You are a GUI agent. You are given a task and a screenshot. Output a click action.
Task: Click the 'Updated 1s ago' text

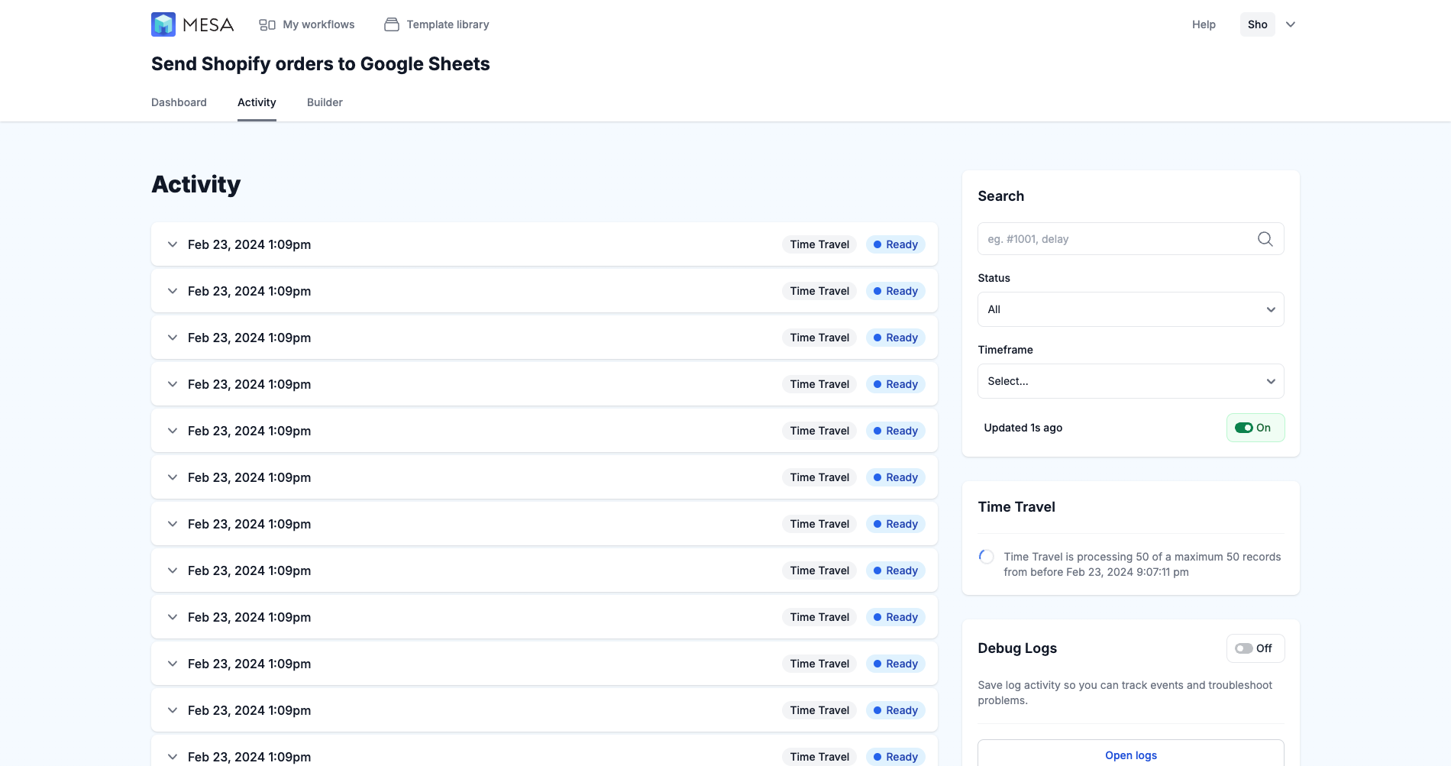click(x=1023, y=428)
